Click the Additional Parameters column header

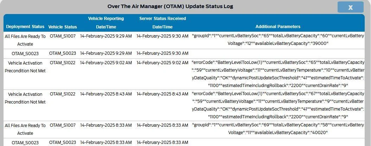pyautogui.click(x=278, y=27)
